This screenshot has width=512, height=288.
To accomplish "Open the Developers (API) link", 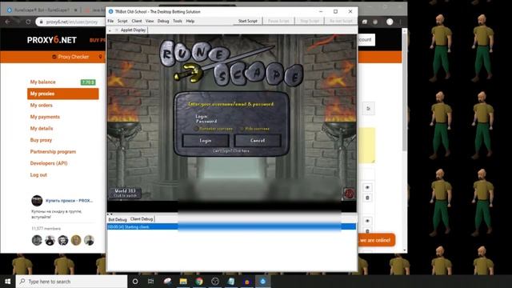I will point(49,163).
